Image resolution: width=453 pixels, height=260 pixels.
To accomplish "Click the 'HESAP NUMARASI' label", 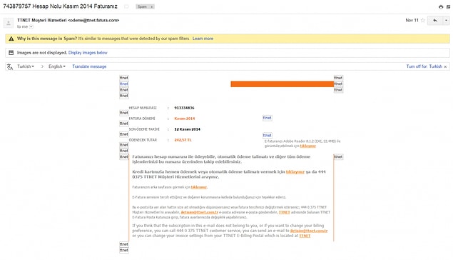I will 143,108.
